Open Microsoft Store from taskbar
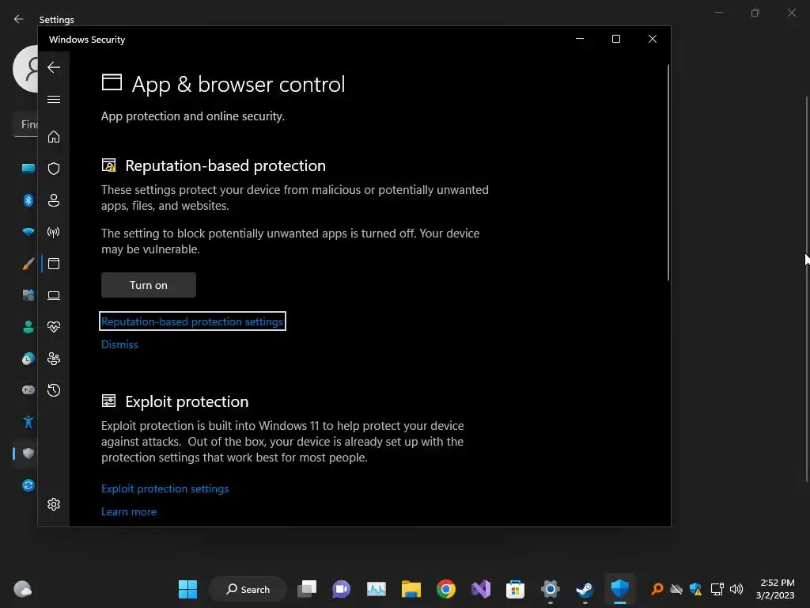Screen dimensions: 810x608 [515, 589]
